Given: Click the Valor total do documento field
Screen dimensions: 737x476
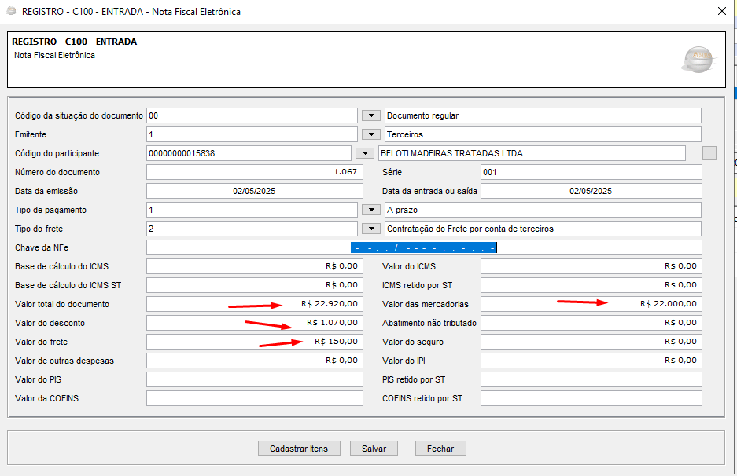Looking at the screenshot, I should tap(255, 304).
